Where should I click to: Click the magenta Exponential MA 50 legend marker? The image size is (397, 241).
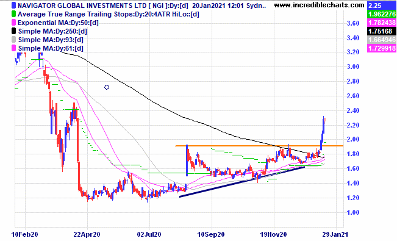pyautogui.click(x=14, y=23)
